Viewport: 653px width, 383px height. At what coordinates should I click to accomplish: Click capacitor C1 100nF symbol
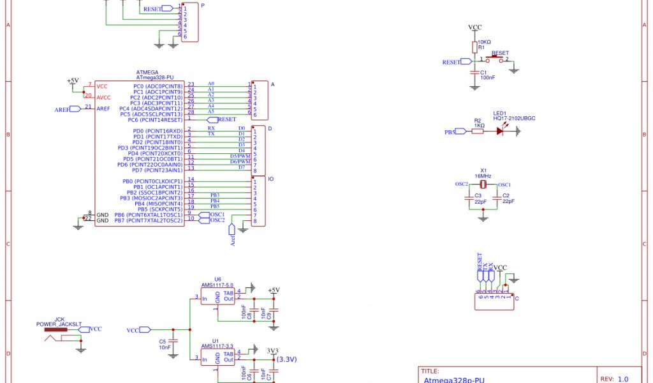click(x=474, y=73)
